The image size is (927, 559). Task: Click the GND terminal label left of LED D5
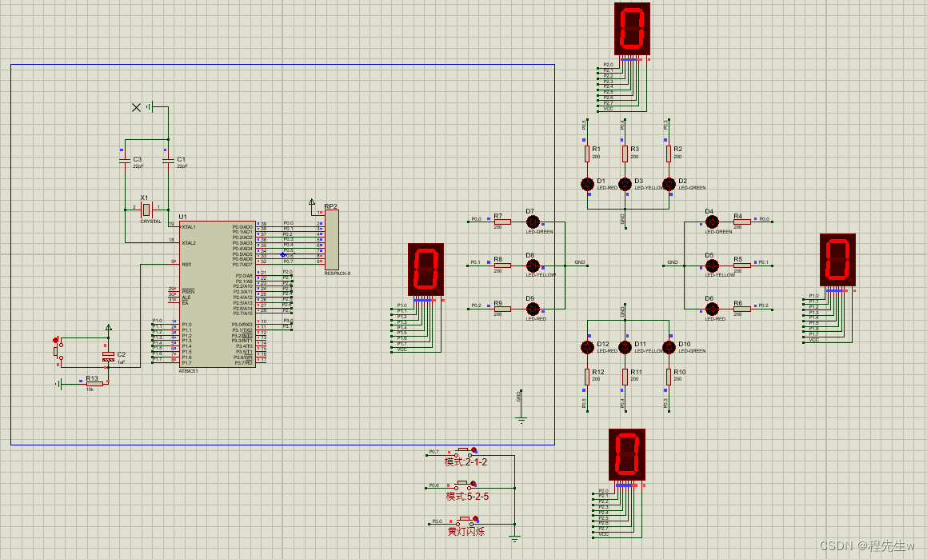pos(673,262)
